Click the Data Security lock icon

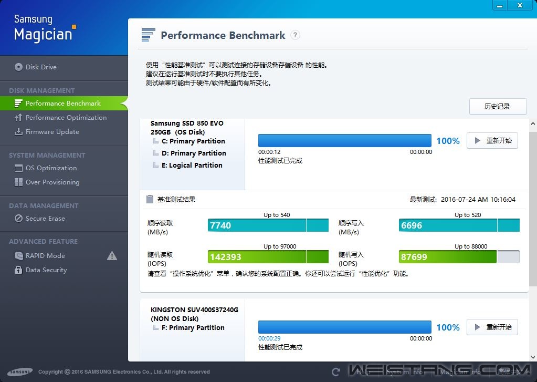click(18, 270)
